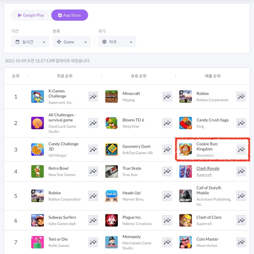Select the Retro Bowl app title
The width and height of the screenshot is (254, 254).
(x=58, y=168)
